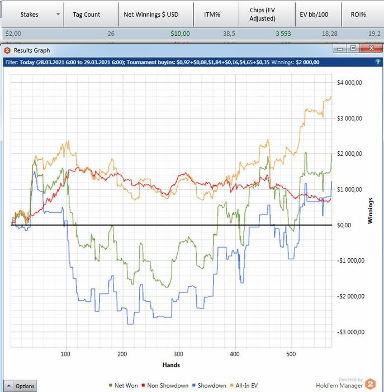Sort by the ITM% column header
This screenshot has height=392, width=384.
point(212,15)
